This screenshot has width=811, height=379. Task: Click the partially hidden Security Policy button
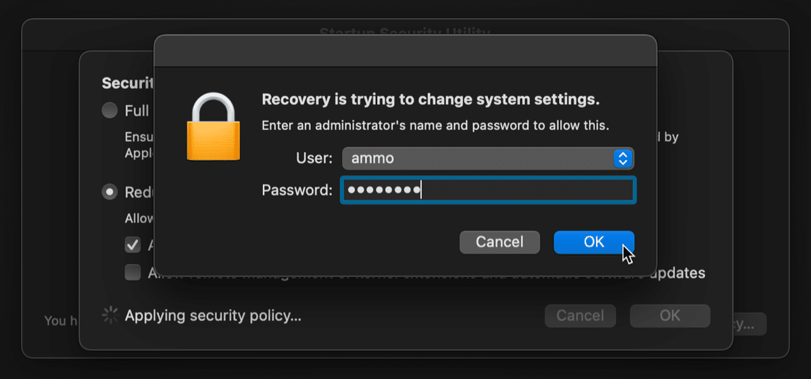point(749,324)
